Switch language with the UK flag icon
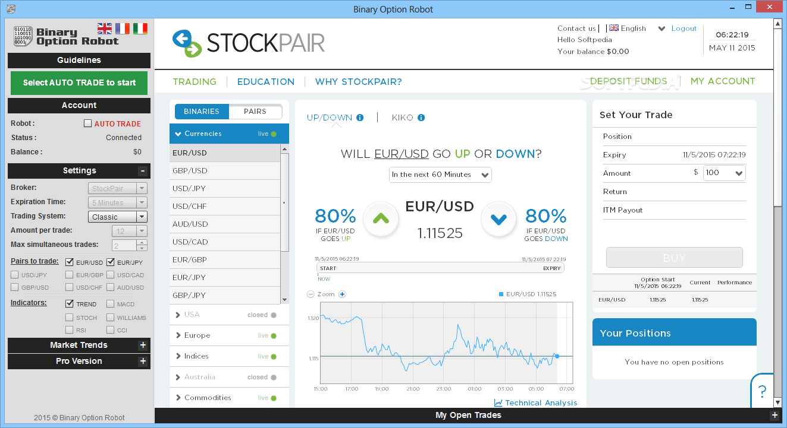787x428 pixels. click(x=105, y=28)
